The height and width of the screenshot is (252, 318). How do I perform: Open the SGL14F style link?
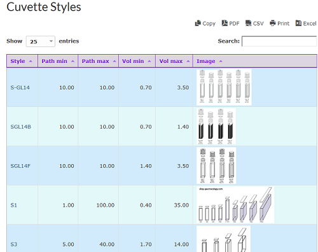(x=20, y=166)
